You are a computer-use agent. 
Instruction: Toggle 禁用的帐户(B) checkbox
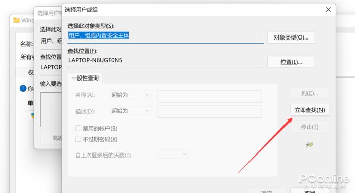point(78,128)
